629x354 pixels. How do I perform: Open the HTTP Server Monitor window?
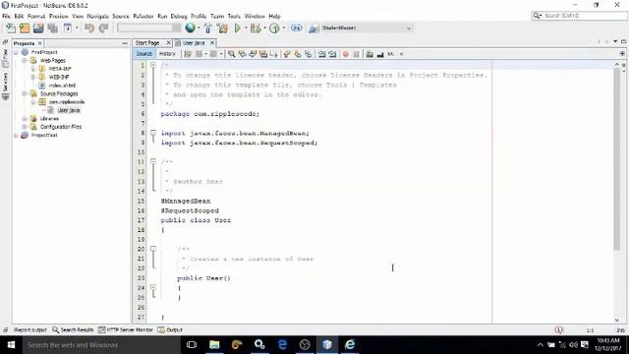tap(126, 330)
